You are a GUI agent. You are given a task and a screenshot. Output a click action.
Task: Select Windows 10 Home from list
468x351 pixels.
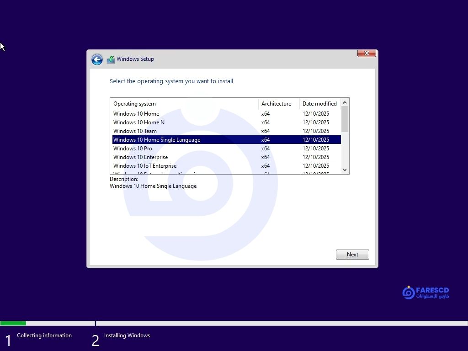(136, 114)
